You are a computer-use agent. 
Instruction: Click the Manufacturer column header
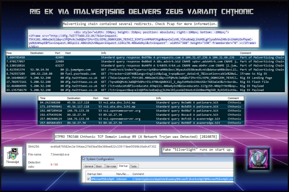(122, 174)
